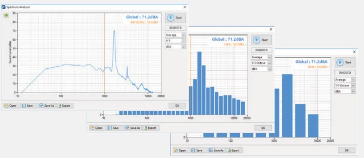Choose Save As in the FFT window

point(47,105)
